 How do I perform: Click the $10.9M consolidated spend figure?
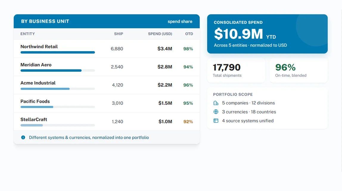pos(238,34)
